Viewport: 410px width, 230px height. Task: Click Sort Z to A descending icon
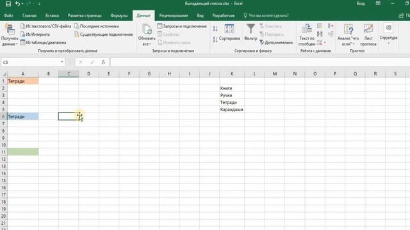215,40
